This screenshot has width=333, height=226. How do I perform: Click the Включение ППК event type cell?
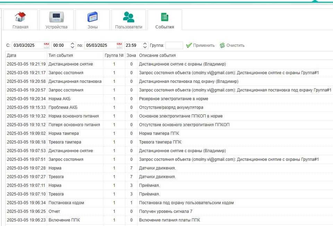click(75, 220)
